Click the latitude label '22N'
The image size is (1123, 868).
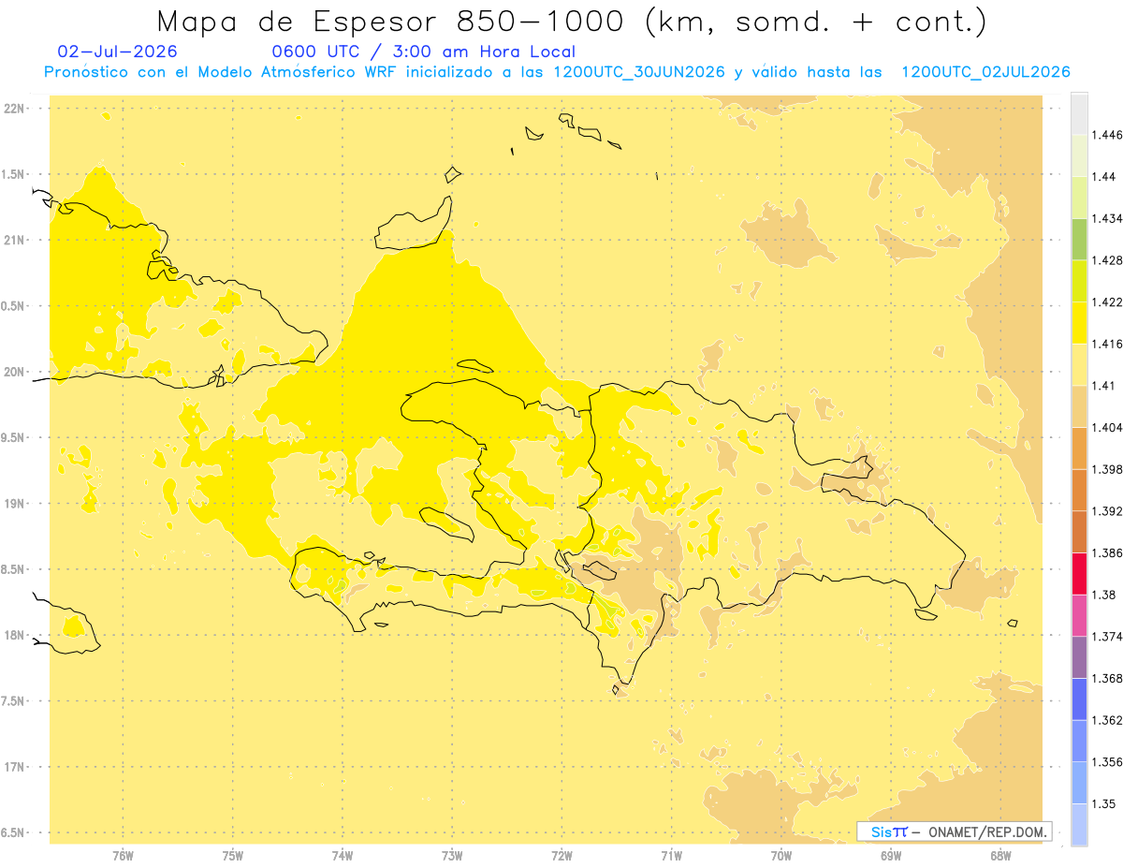tap(14, 109)
